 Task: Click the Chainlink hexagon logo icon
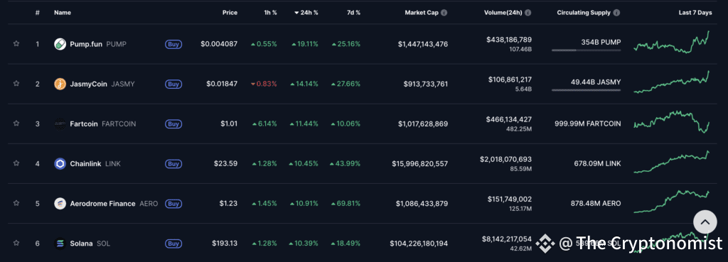[x=60, y=164]
